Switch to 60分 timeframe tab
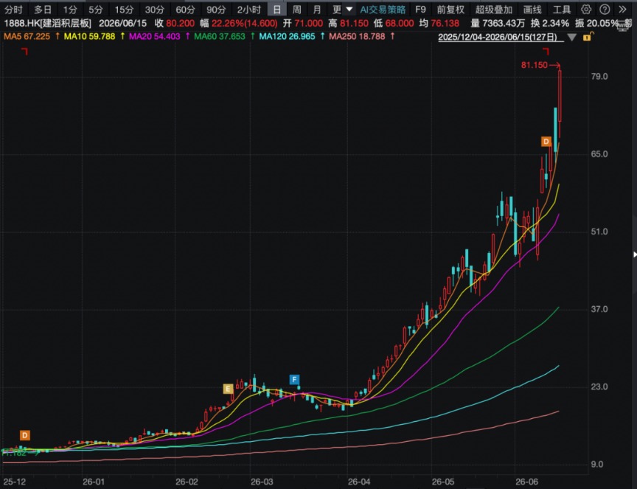 pyautogui.click(x=185, y=10)
